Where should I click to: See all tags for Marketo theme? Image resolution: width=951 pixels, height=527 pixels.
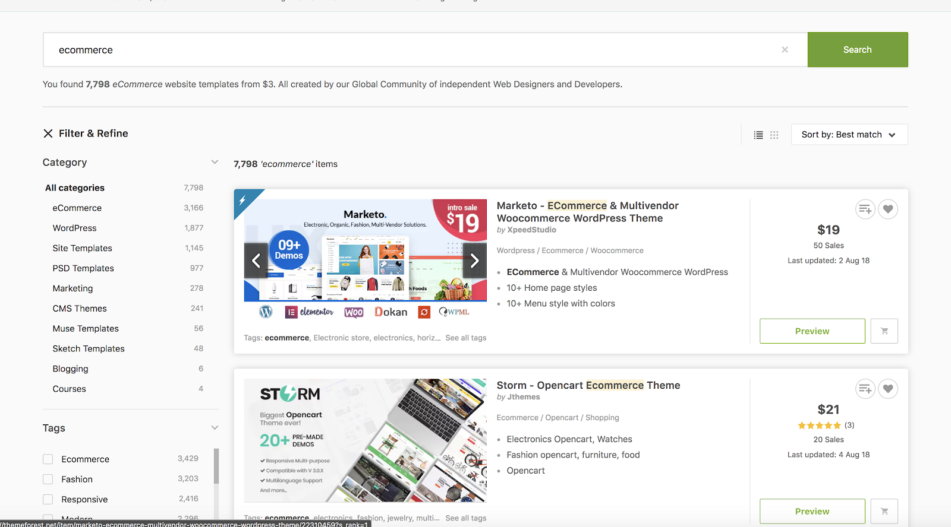(466, 338)
